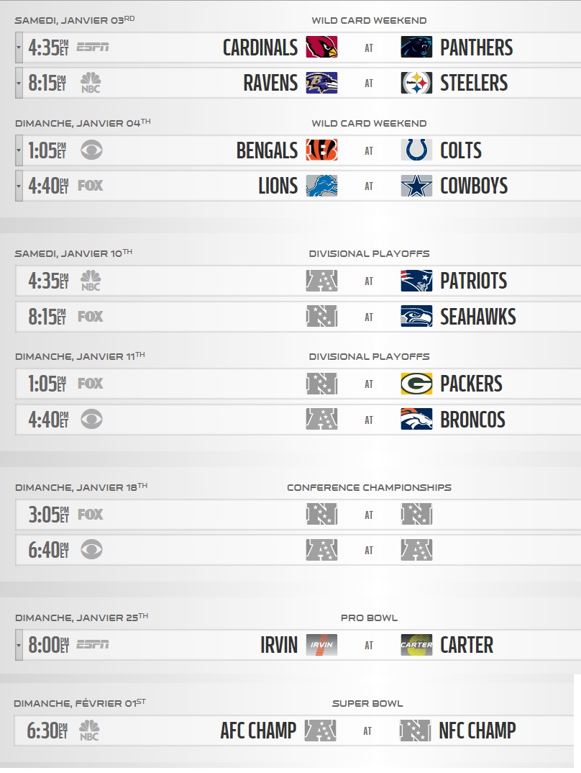
Task: Click the Panthers team logo
Action: [416, 48]
